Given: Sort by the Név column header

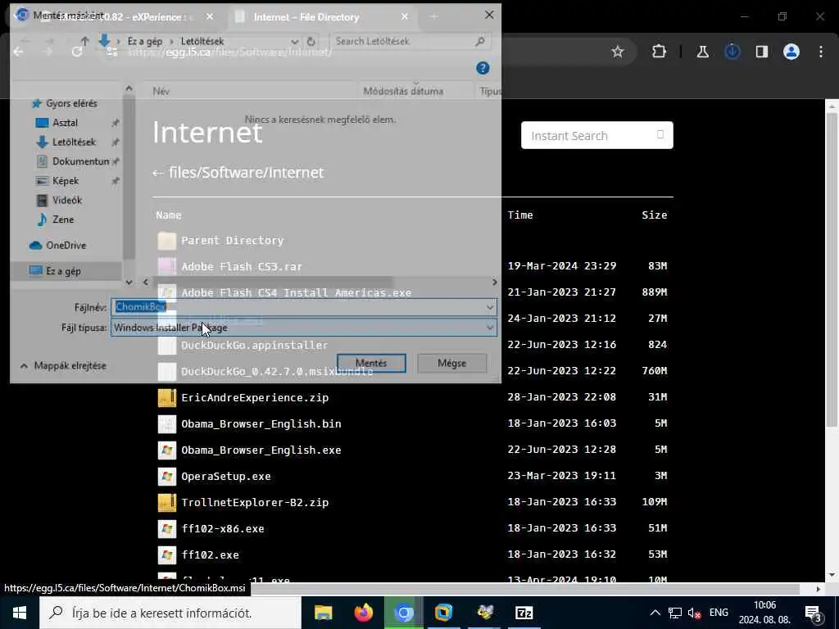Looking at the screenshot, I should click(161, 91).
